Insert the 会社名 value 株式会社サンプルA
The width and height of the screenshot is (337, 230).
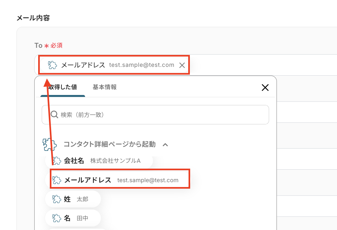99,161
